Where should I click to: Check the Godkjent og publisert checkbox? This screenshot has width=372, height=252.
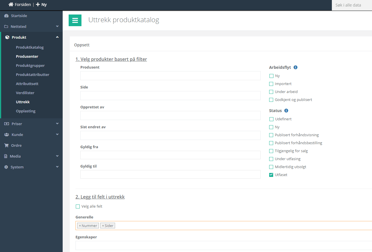click(x=271, y=100)
